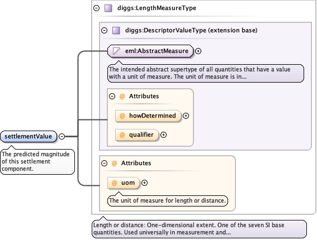Collapse the diggs:LengthMeasureType box
Viewport: 317px width, 240px height.
[97, 8]
